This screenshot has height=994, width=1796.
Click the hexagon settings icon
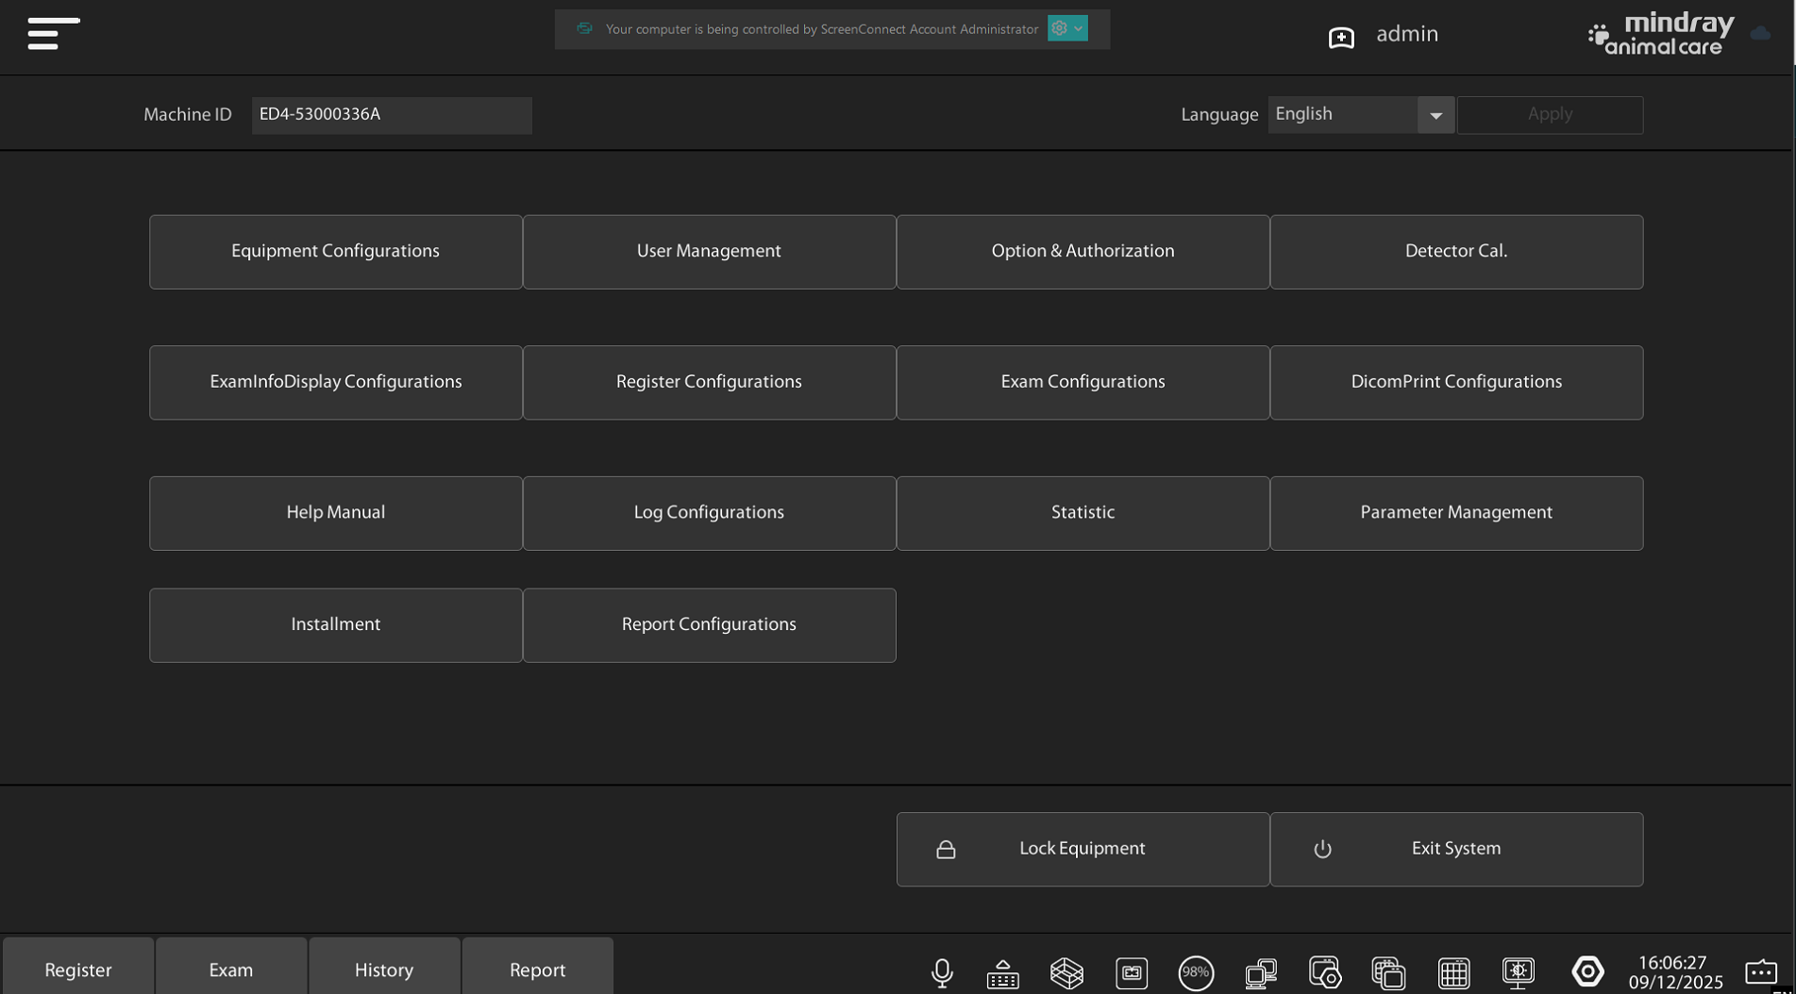click(1587, 972)
